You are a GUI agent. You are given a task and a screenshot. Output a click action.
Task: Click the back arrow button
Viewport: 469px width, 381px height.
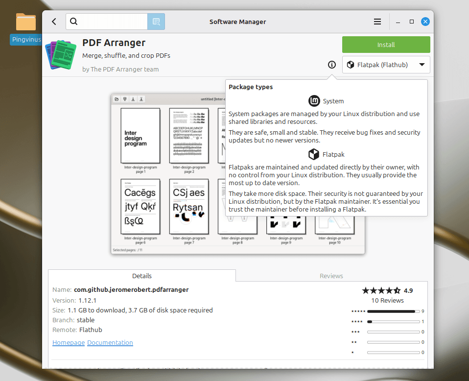(54, 22)
